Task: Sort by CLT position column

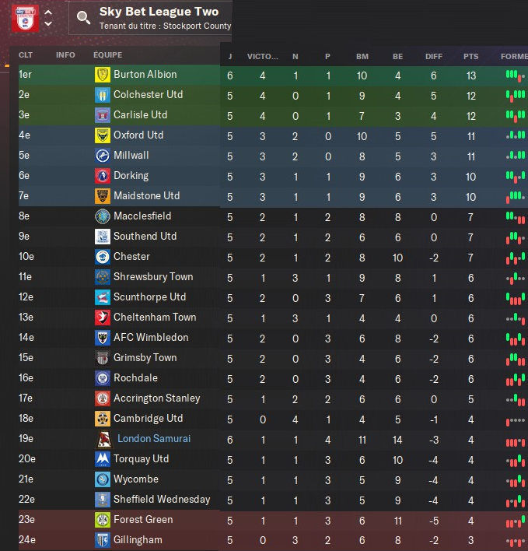Action: (x=26, y=55)
